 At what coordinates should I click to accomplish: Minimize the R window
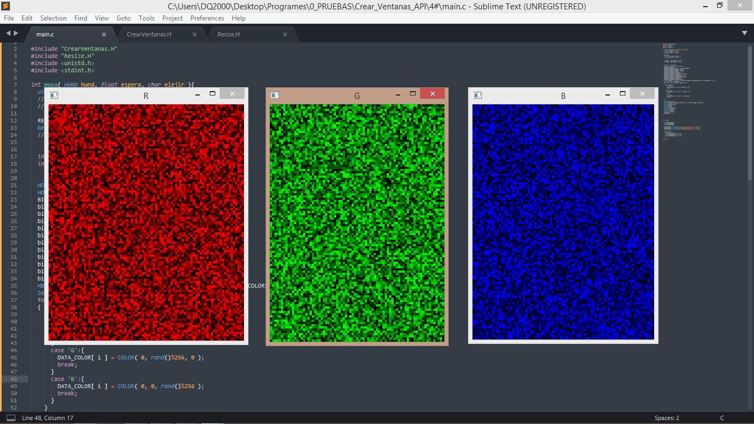(x=198, y=94)
